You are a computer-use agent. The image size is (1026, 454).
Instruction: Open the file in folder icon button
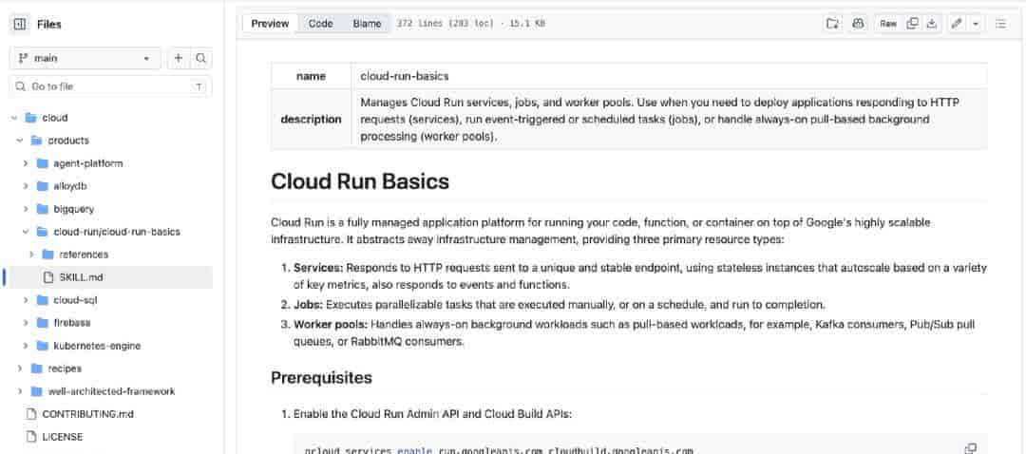832,24
